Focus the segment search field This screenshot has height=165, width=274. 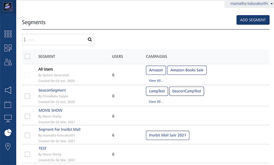coord(54,40)
